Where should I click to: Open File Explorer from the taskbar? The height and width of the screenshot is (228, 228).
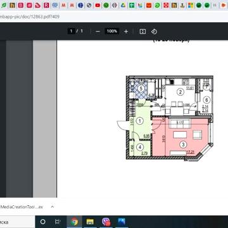tap(90, 222)
